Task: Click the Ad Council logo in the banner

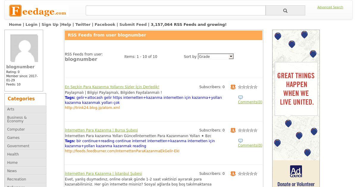Action: click(296, 172)
